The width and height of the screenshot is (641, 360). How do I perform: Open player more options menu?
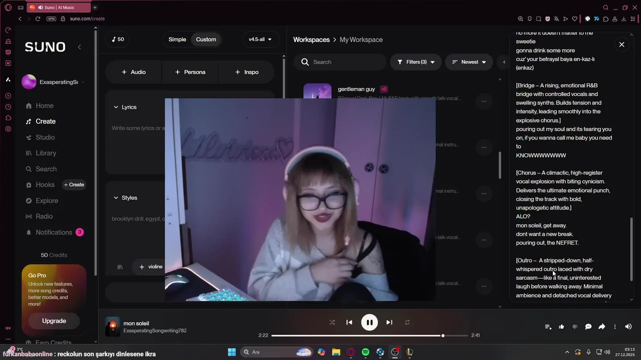click(615, 326)
